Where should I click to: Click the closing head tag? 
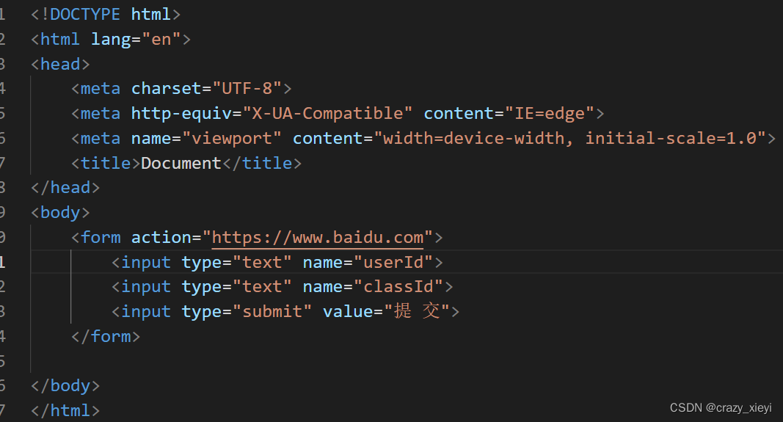65,188
